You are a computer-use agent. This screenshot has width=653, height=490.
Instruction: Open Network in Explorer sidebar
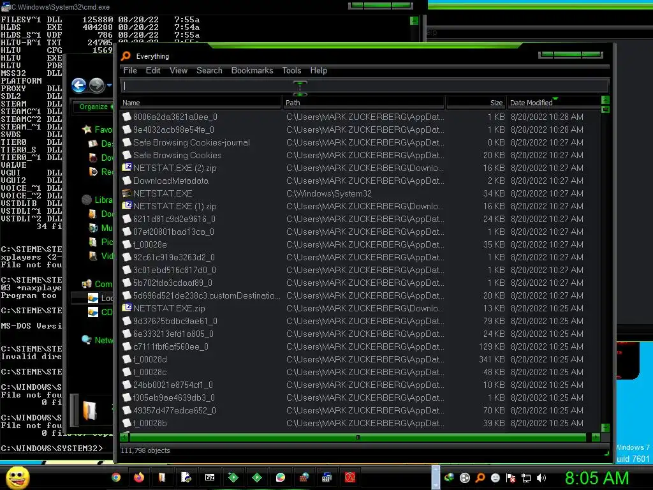point(98,340)
